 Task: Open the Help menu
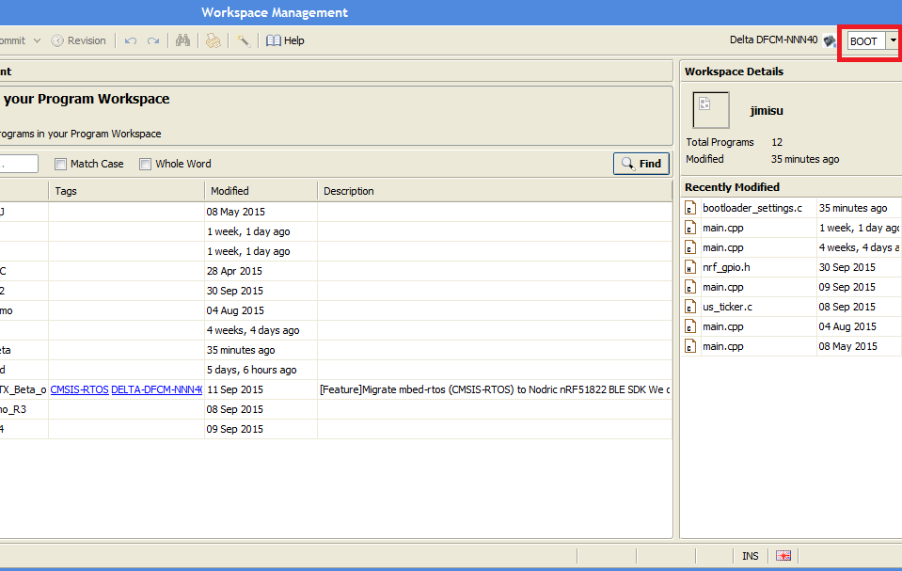click(286, 40)
